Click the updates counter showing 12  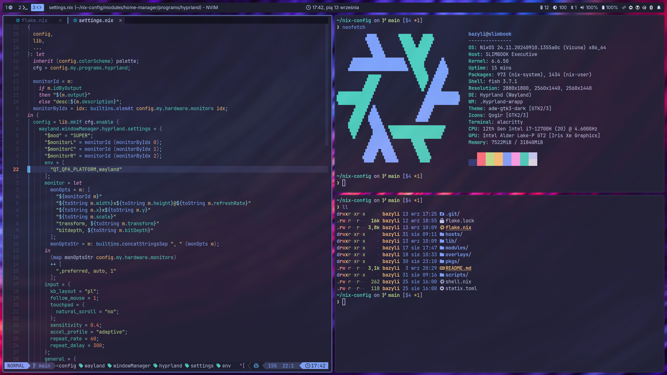tap(545, 8)
